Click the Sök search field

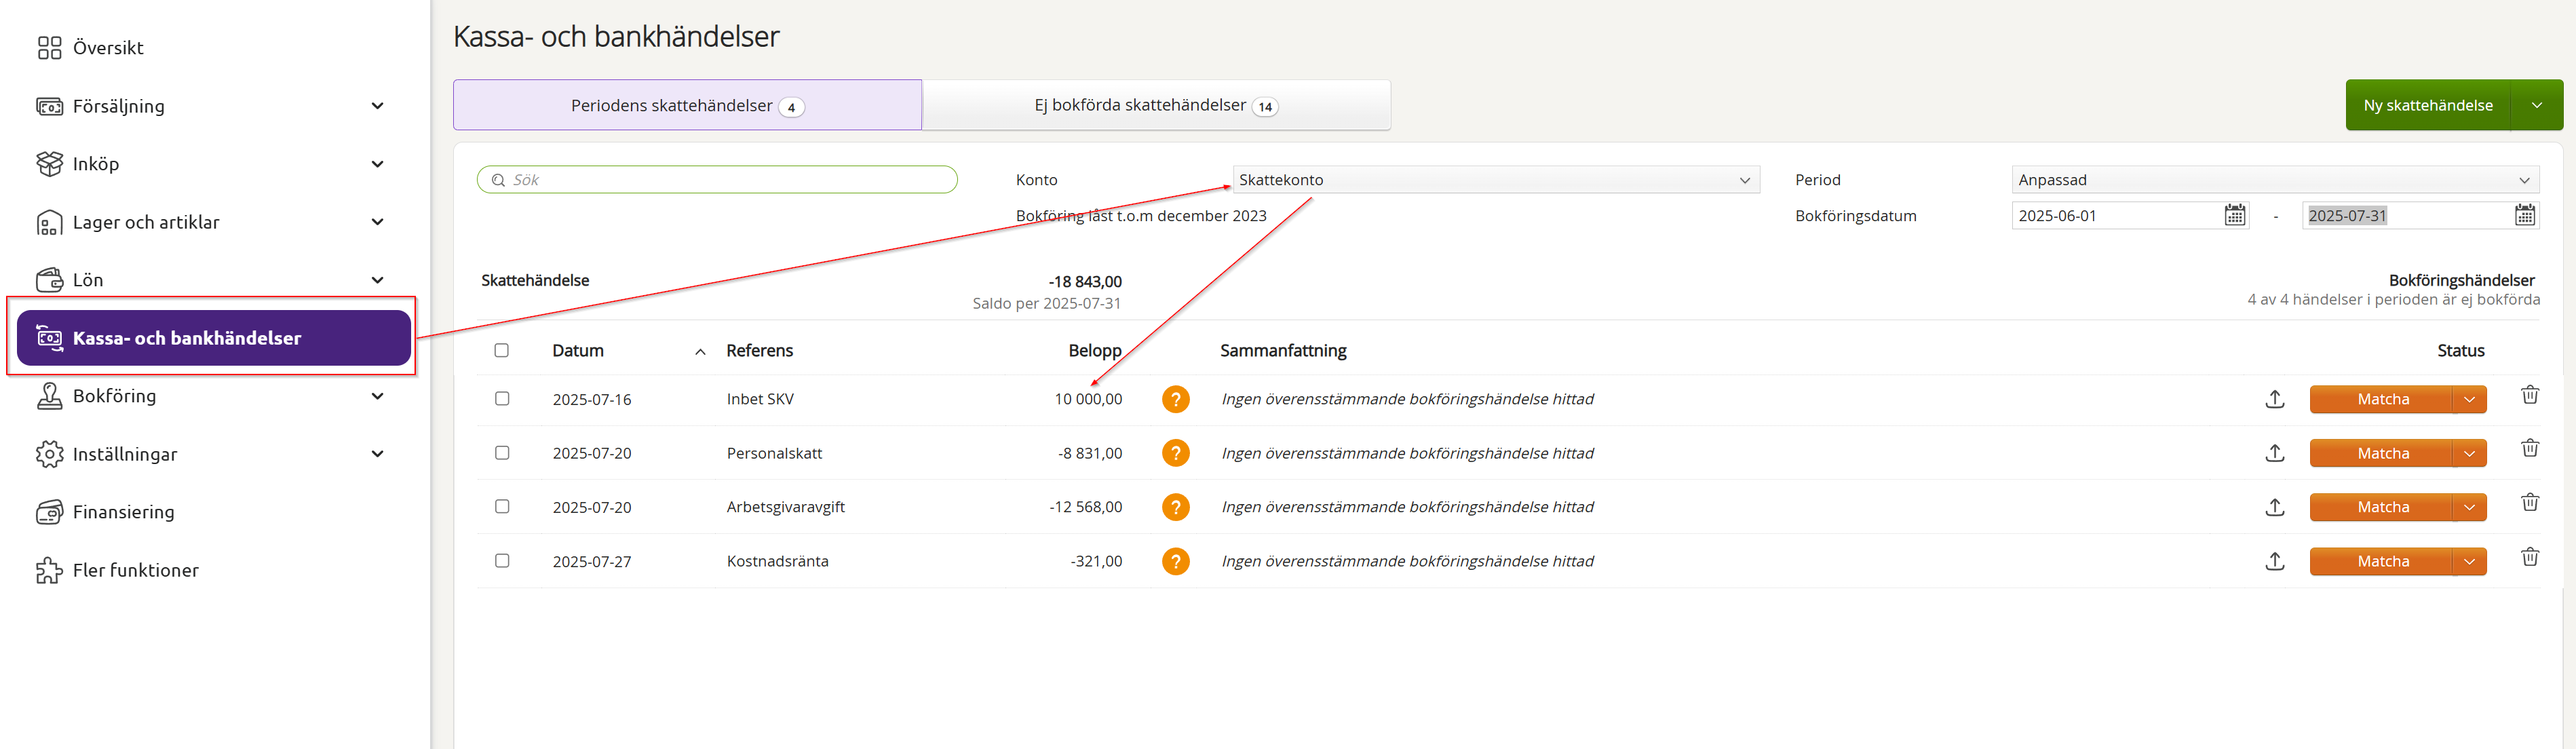click(717, 180)
